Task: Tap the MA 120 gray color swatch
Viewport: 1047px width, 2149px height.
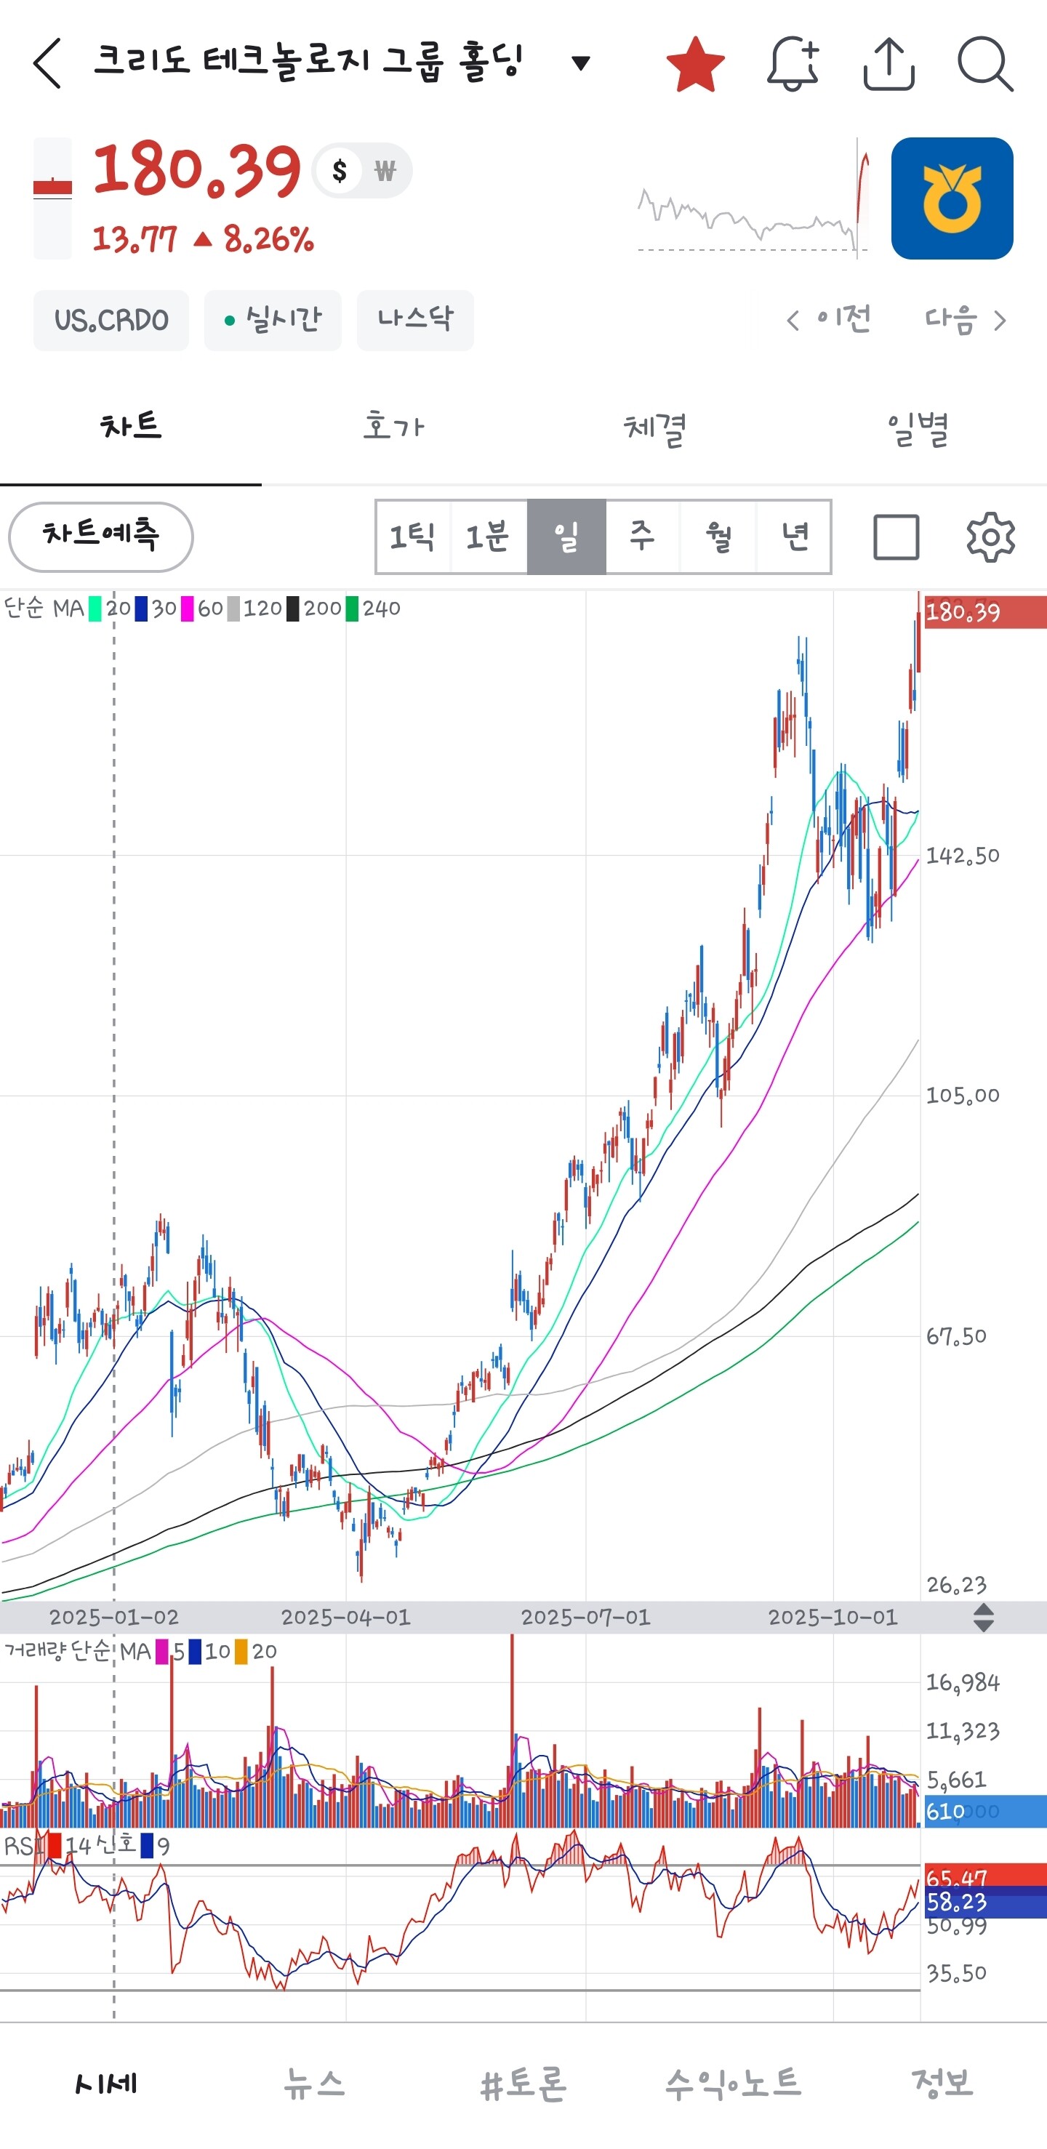Action: click(233, 608)
